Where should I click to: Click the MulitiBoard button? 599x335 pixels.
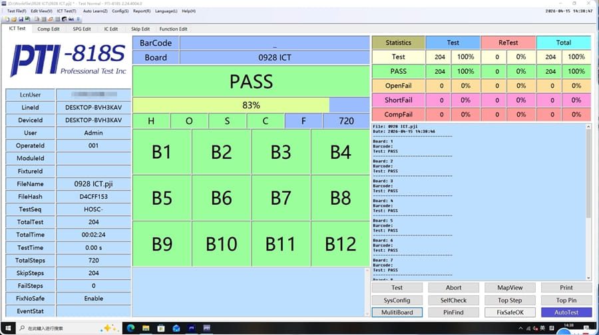(x=397, y=312)
